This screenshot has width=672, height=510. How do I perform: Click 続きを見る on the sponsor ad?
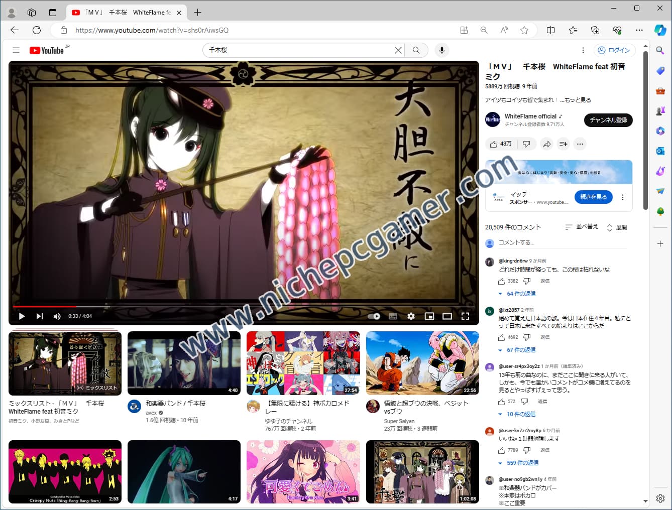(x=593, y=197)
